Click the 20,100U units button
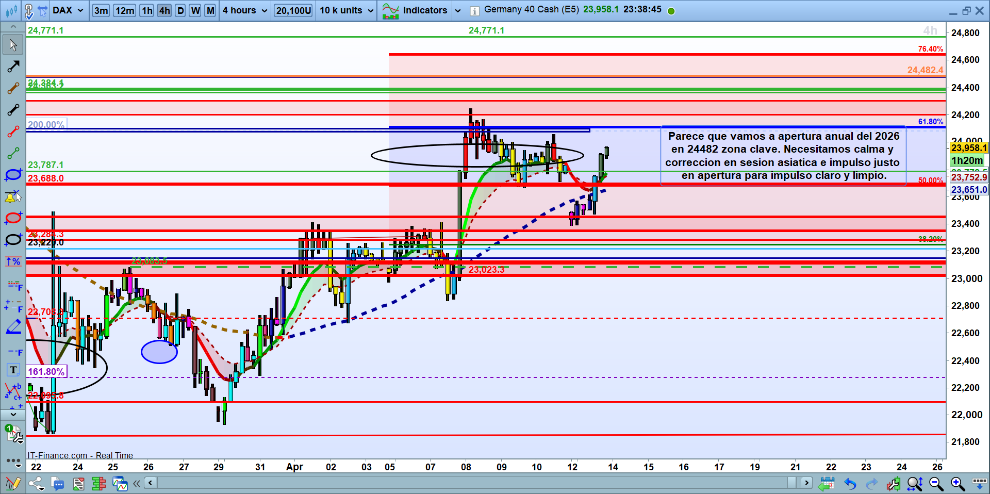Screen dimensions: 990x494 click(293, 10)
